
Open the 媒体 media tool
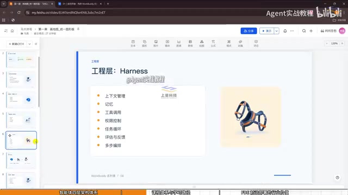tap(167, 43)
